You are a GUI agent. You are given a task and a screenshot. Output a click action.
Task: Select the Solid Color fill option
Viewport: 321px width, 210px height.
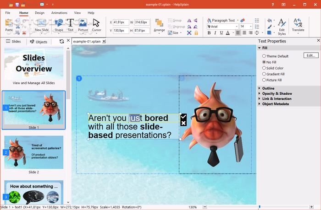click(x=264, y=68)
